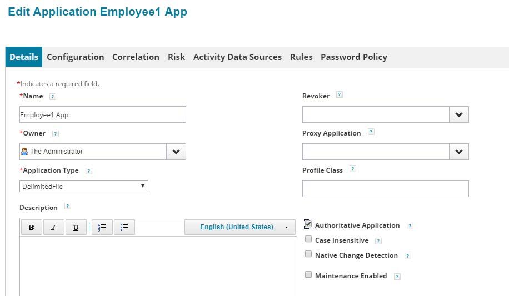Open the English (United States) language selector
509x296 pixels.
coord(240,227)
